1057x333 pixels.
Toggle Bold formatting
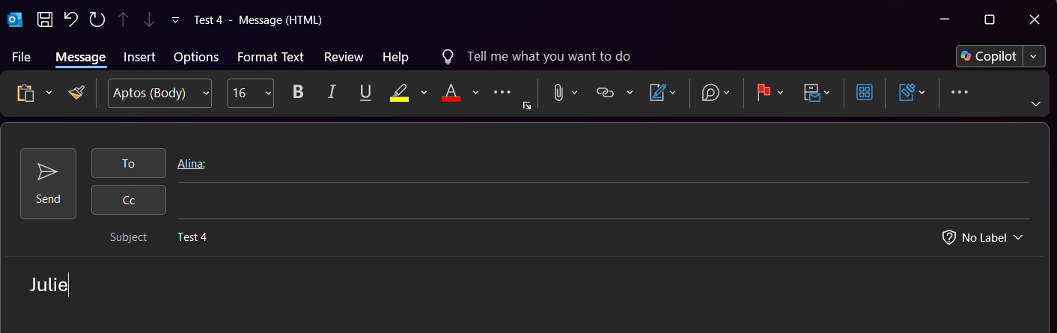(x=298, y=92)
